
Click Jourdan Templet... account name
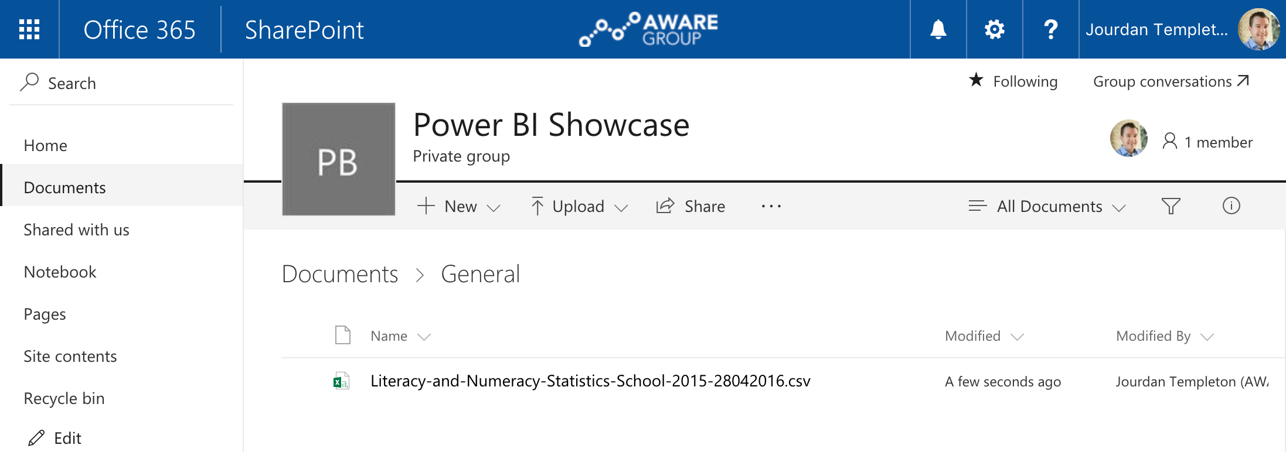tap(1156, 29)
